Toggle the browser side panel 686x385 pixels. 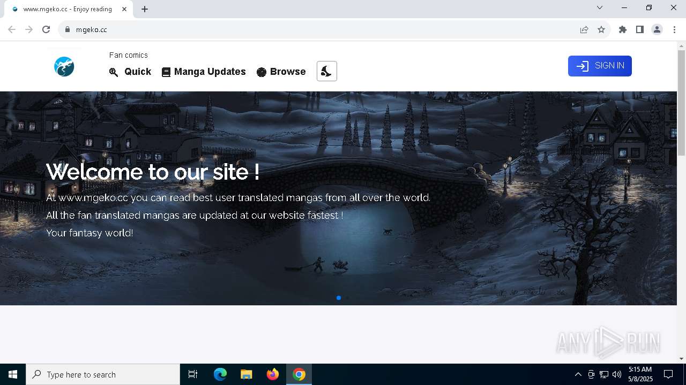click(x=640, y=29)
